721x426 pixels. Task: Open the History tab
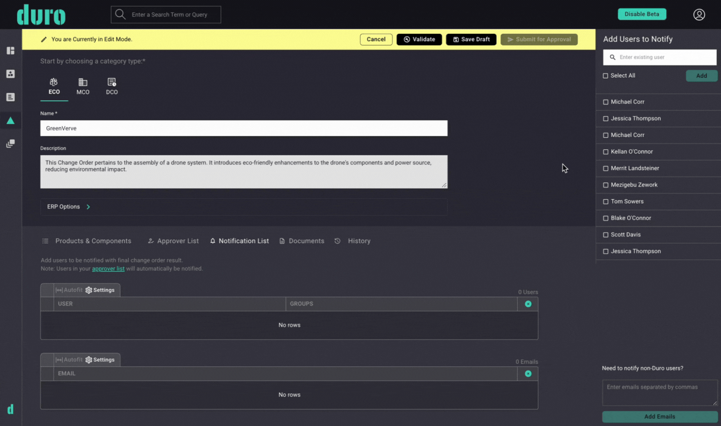coord(353,241)
